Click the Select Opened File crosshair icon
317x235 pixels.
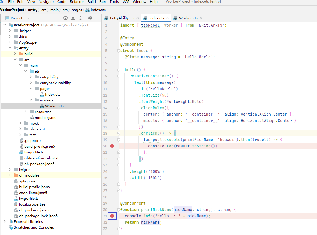tap(66, 18)
